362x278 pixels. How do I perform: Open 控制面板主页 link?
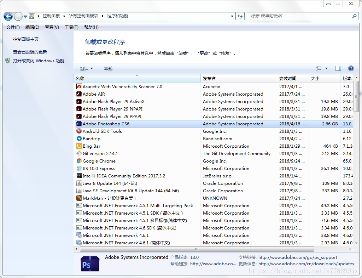(25, 39)
